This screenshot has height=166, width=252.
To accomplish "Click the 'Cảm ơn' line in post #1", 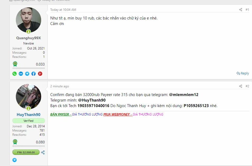I will pyautogui.click(x=57, y=24).
